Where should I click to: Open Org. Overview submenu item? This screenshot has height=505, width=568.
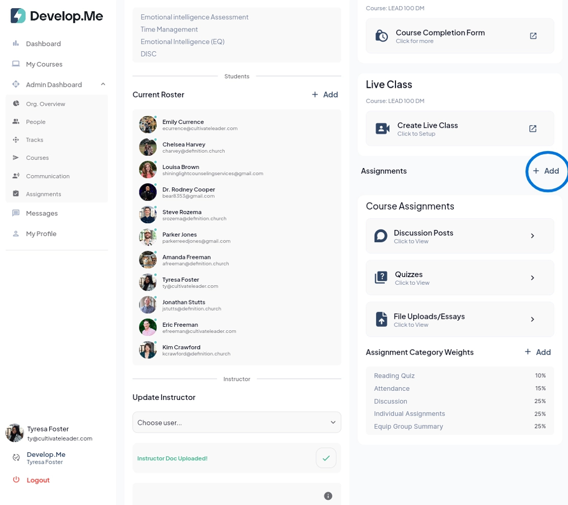(45, 104)
